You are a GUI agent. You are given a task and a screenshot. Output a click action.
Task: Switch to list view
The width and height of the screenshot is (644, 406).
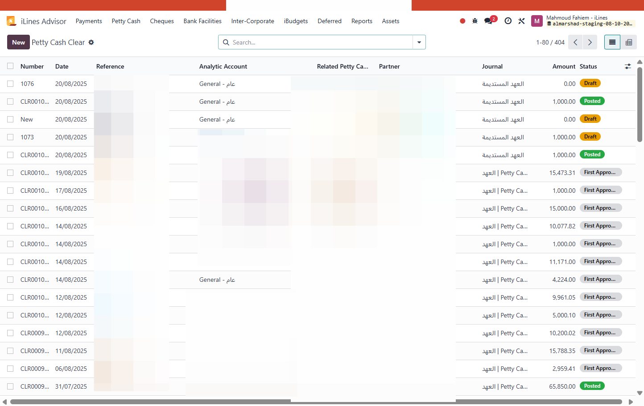612,42
